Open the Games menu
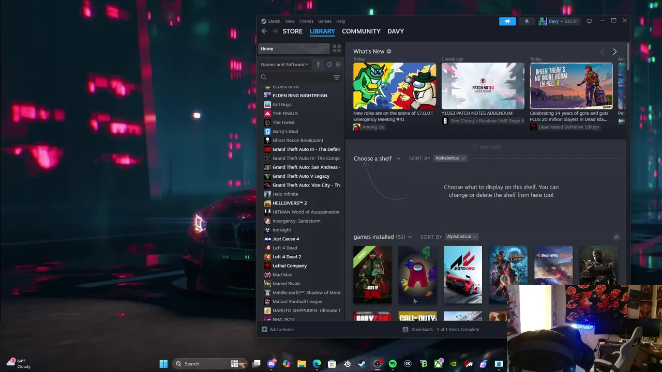Viewport: 662px width, 372px height. (325, 21)
